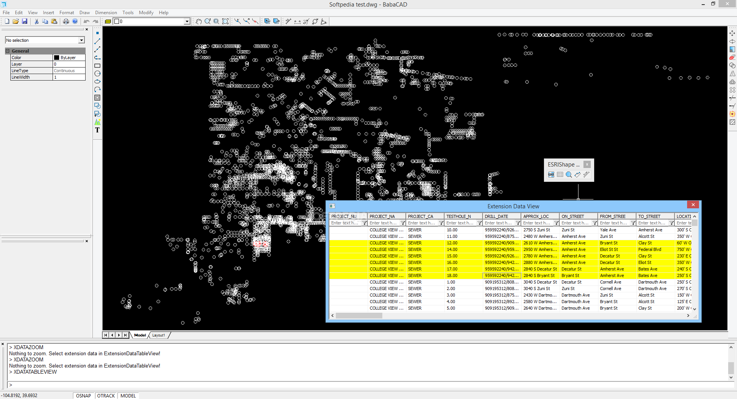Viewport: 737px width, 399px height.
Task: Open help via the blue question icon
Action: pos(75,21)
